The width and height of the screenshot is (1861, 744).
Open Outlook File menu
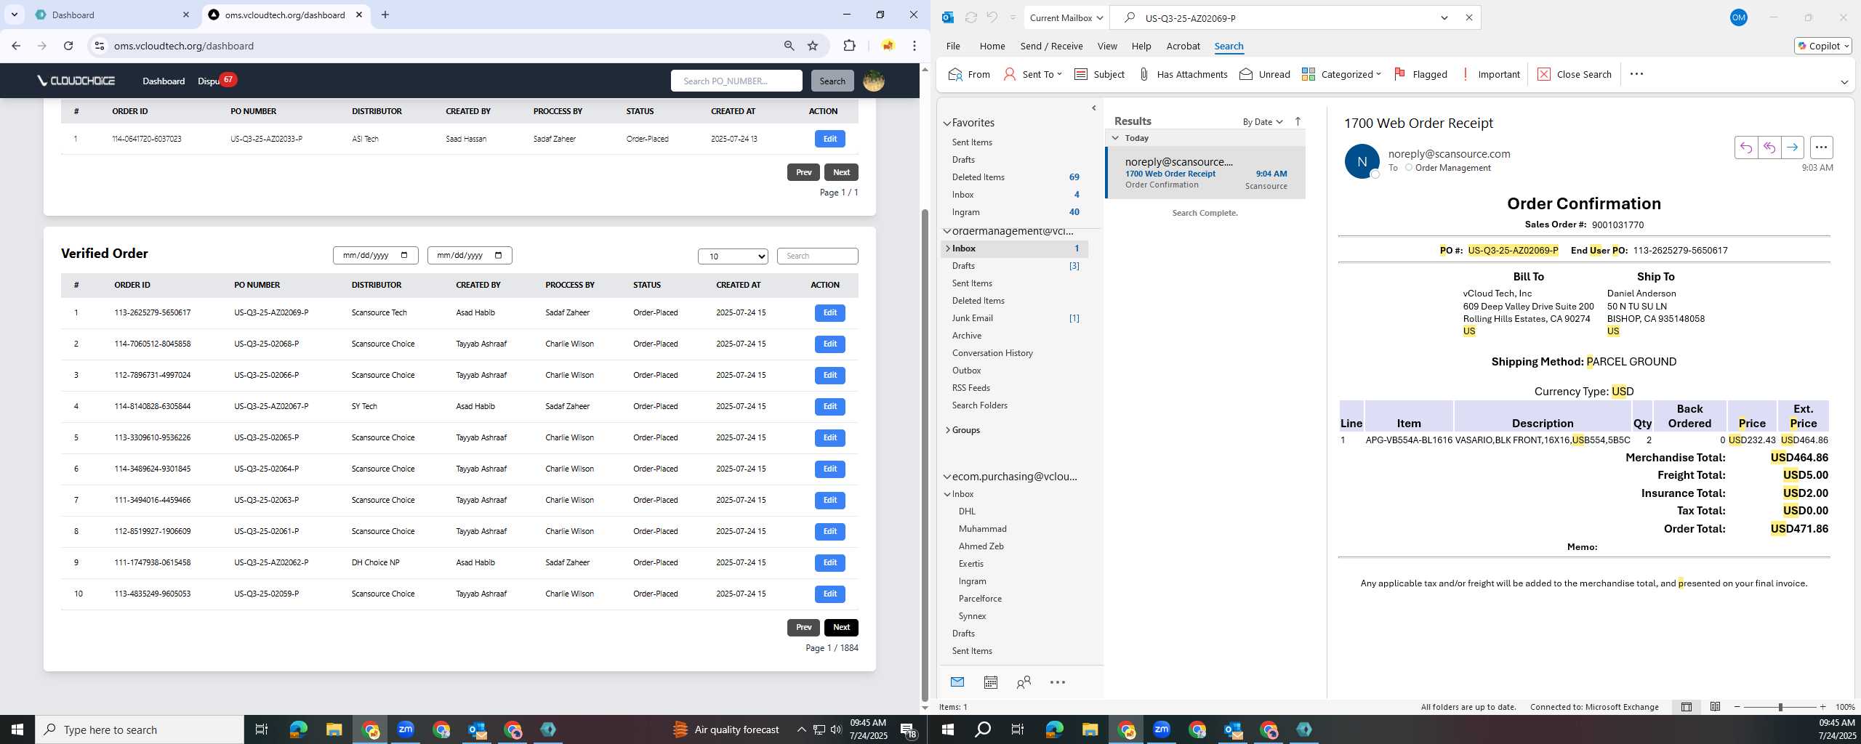953,46
